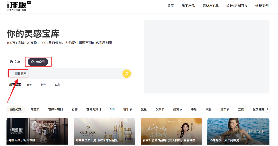Select the 世界环境日 category tab

point(56,109)
